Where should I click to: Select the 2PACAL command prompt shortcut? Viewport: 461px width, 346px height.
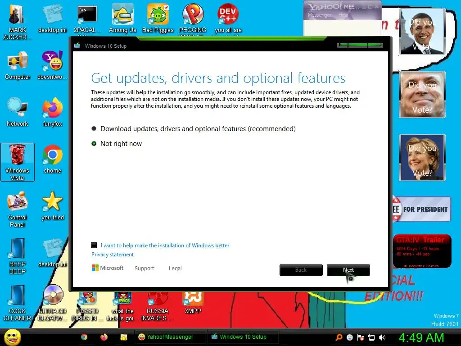coord(87,19)
